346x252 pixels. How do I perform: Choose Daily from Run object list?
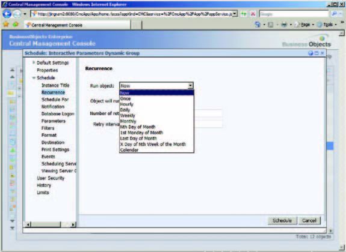[x=156, y=110]
